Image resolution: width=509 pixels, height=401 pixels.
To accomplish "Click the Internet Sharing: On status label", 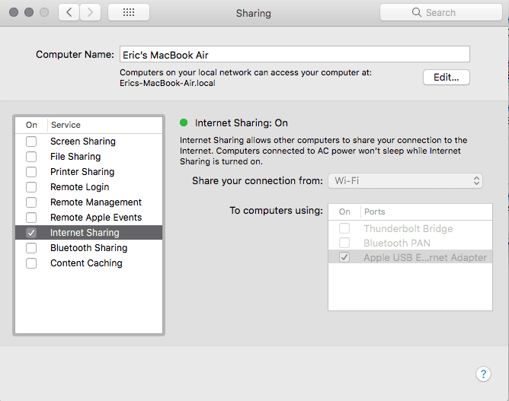I will click(242, 123).
